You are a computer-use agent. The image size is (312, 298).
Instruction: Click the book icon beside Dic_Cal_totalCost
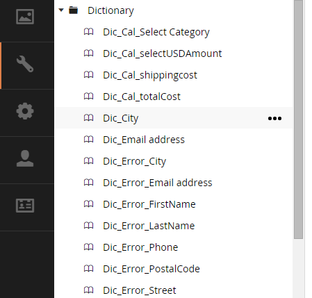click(x=88, y=97)
